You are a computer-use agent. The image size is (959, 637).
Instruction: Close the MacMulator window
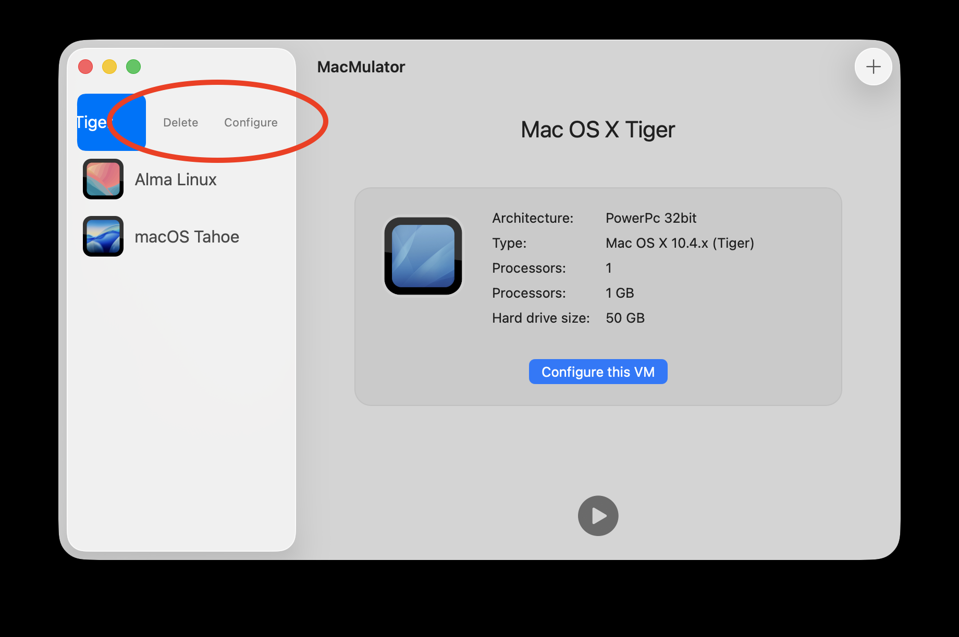pos(85,67)
